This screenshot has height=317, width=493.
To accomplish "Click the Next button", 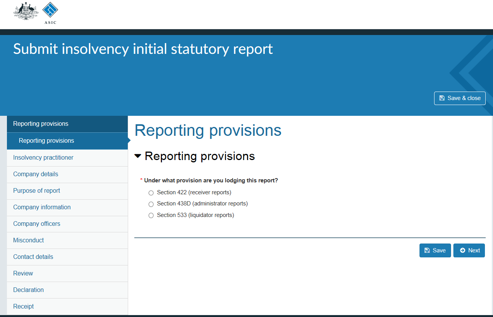I will [469, 250].
